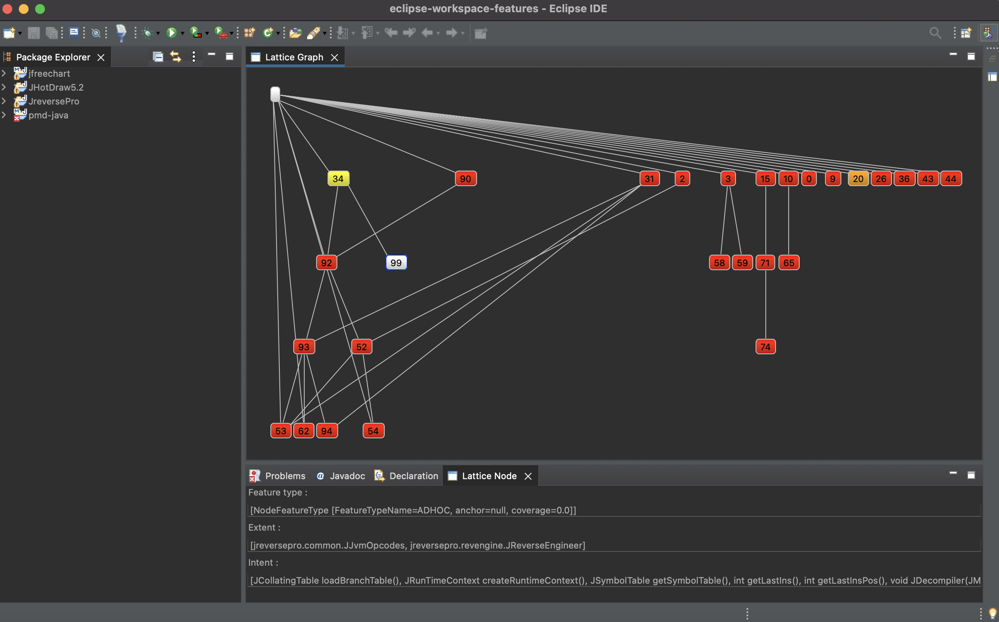Close the Package Explorer view
This screenshot has width=999, height=622.
pos(101,57)
